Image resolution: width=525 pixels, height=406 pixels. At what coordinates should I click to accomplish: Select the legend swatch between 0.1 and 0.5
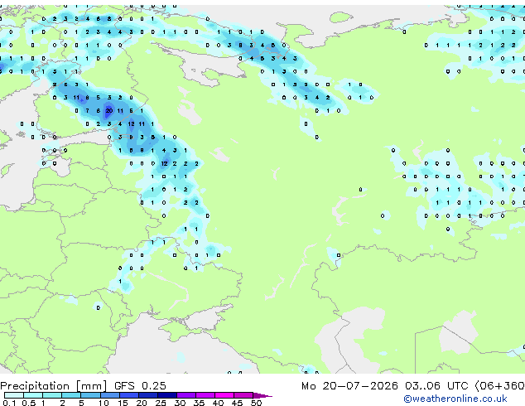[14, 395]
